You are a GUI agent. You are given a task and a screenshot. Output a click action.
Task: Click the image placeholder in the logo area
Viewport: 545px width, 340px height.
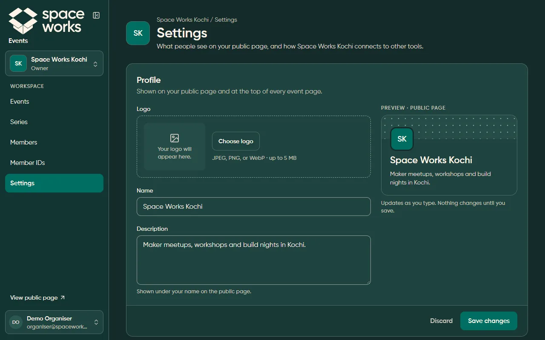coord(175,147)
